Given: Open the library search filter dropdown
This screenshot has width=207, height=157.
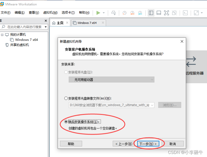Looking at the screenshot, I should point(46,27).
